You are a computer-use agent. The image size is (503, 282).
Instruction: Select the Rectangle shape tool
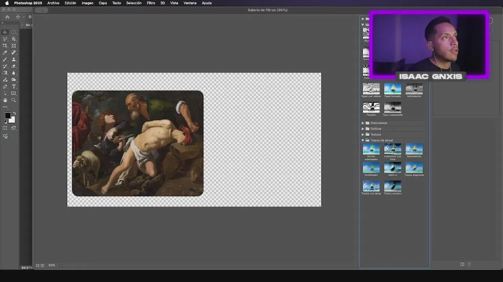14,93
